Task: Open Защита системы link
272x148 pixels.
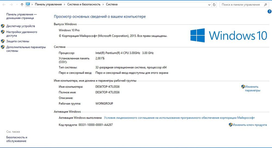Action: tap(18, 41)
